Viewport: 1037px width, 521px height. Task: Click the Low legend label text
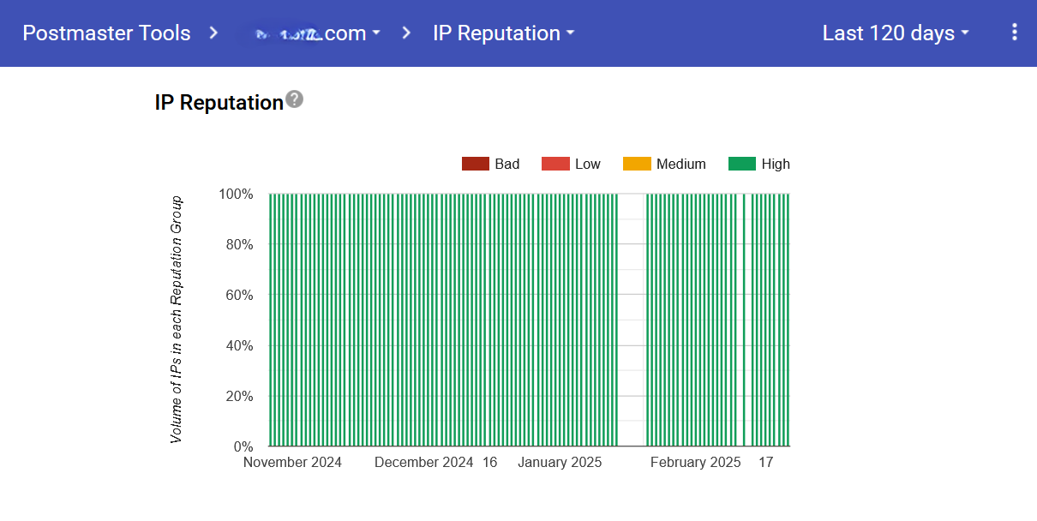(x=588, y=164)
